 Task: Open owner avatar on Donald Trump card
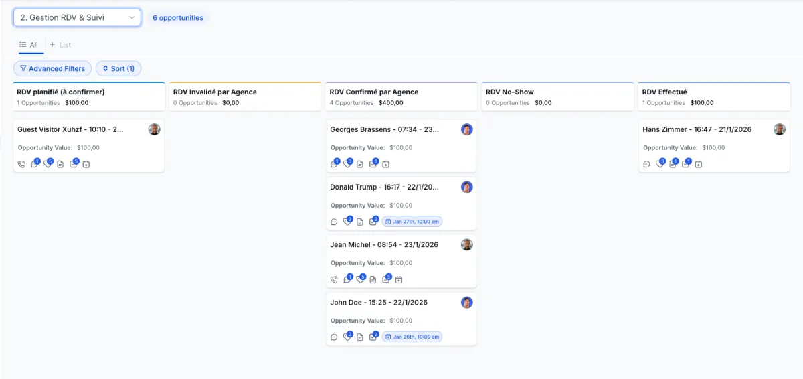click(x=467, y=187)
